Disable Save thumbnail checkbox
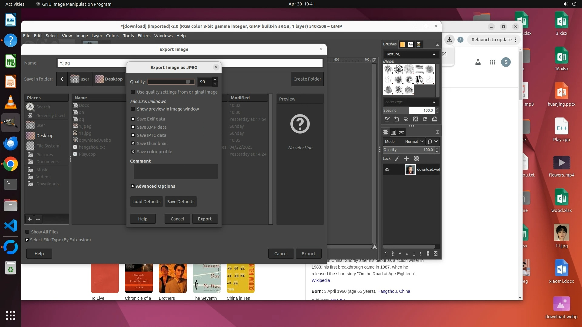Viewport: 582px width, 327px height. point(133,144)
